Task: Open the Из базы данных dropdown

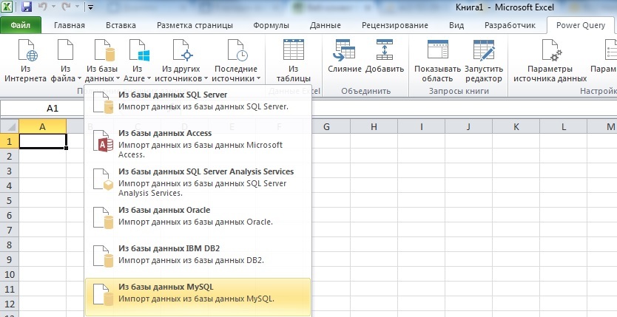Action: [x=102, y=61]
